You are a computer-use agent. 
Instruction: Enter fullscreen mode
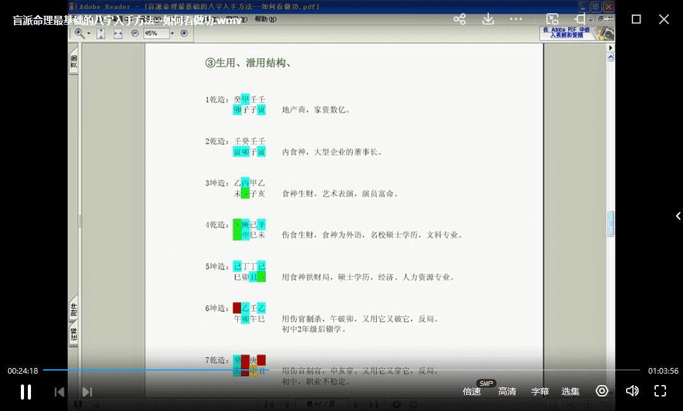(660, 391)
